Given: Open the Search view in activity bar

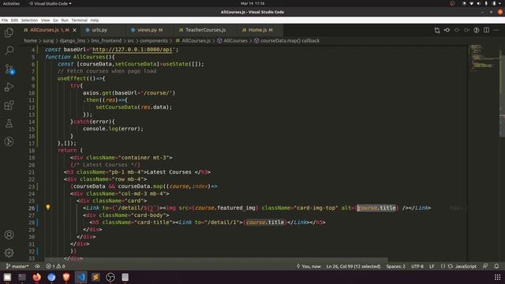Looking at the screenshot, I should coord(9,50).
